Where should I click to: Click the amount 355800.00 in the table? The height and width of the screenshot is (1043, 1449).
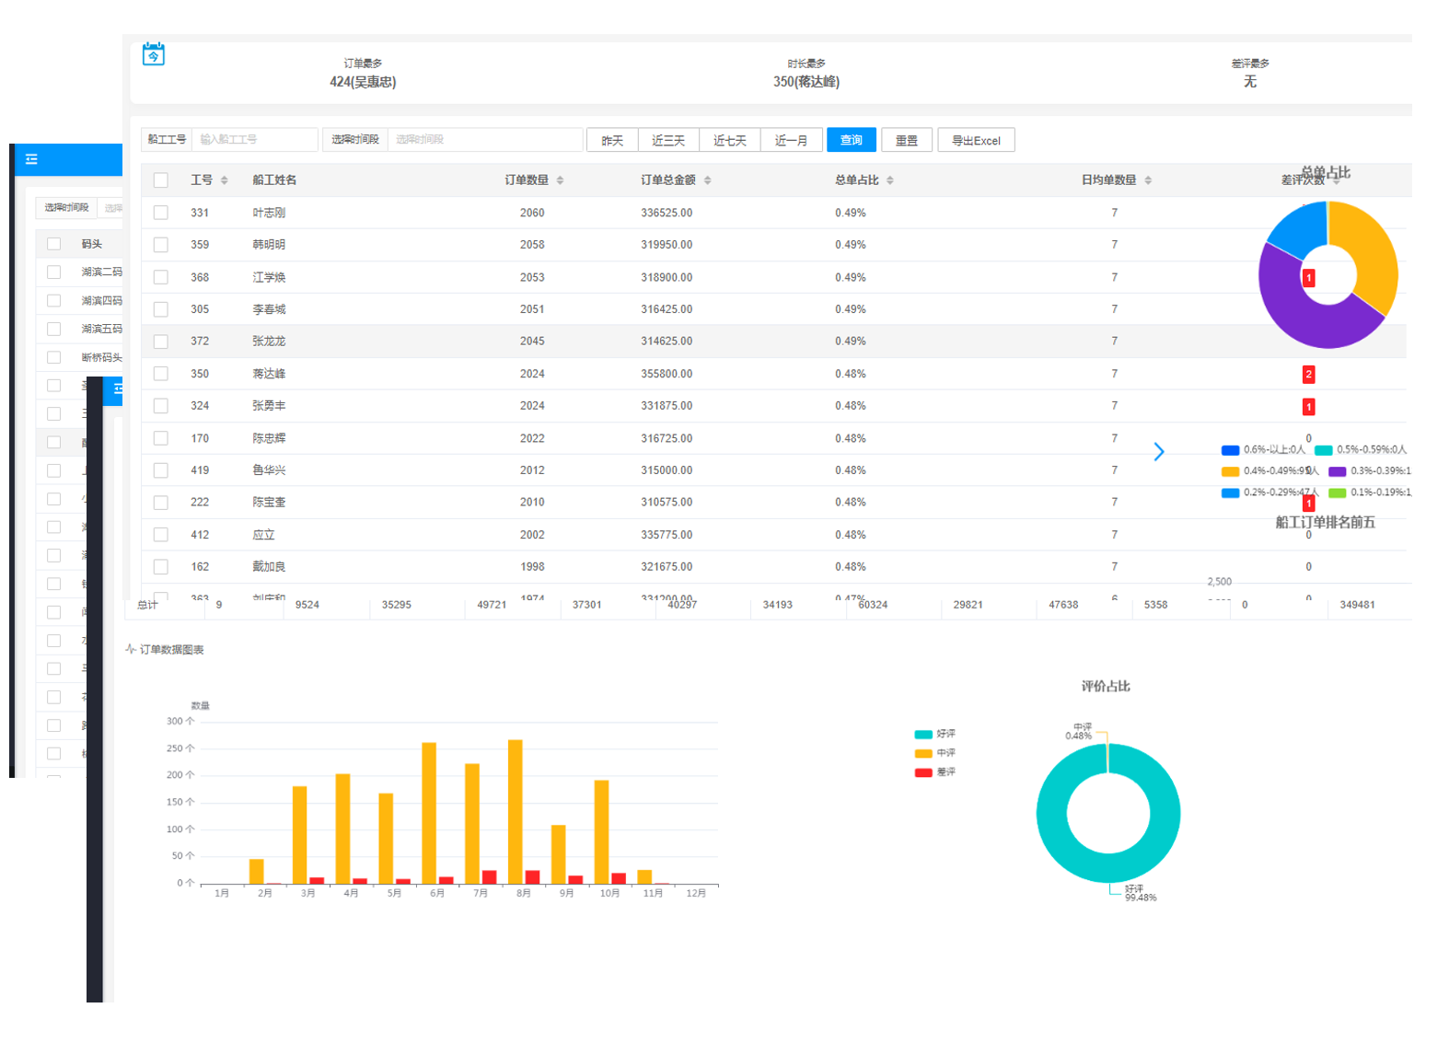point(667,374)
